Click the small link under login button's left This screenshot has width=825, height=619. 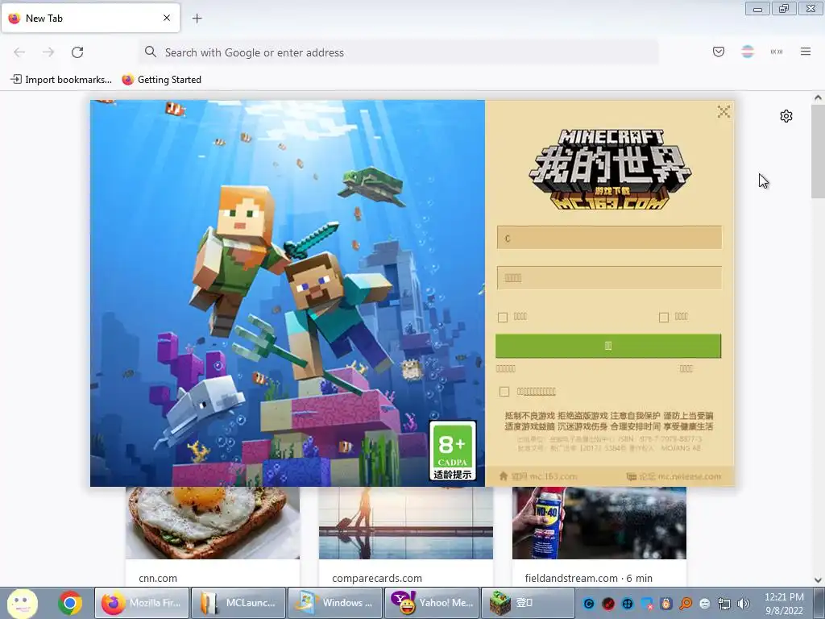(x=506, y=369)
